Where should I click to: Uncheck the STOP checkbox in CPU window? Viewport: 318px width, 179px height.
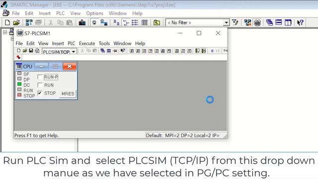[40, 93]
